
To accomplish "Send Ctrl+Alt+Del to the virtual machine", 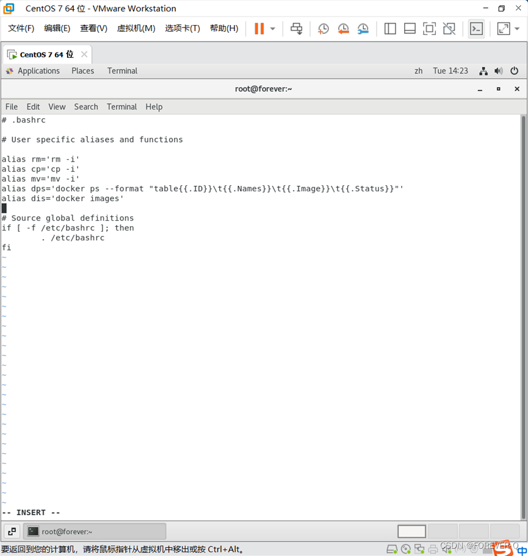I will tap(297, 29).
